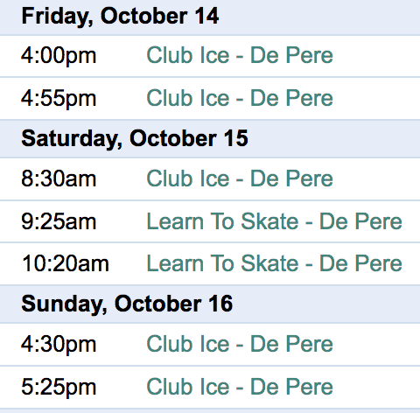Select the Sunday, October 16 date header
The width and height of the screenshot is (420, 413).
(x=127, y=304)
